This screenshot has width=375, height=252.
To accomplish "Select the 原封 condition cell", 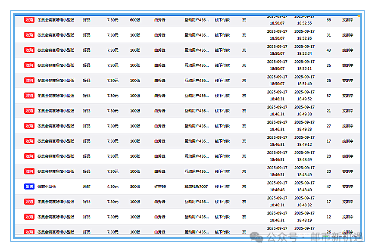I will (87, 187).
